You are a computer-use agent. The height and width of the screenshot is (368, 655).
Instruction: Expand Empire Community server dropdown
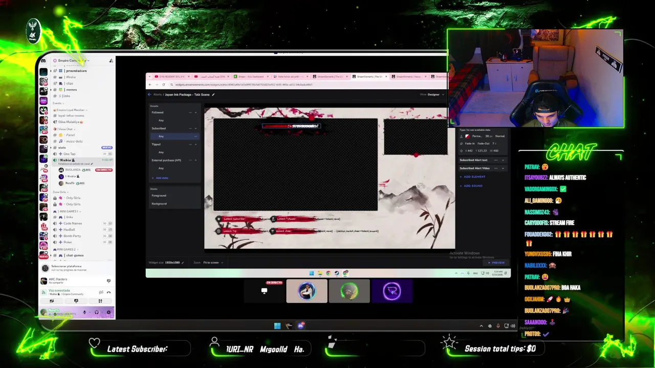(88, 61)
